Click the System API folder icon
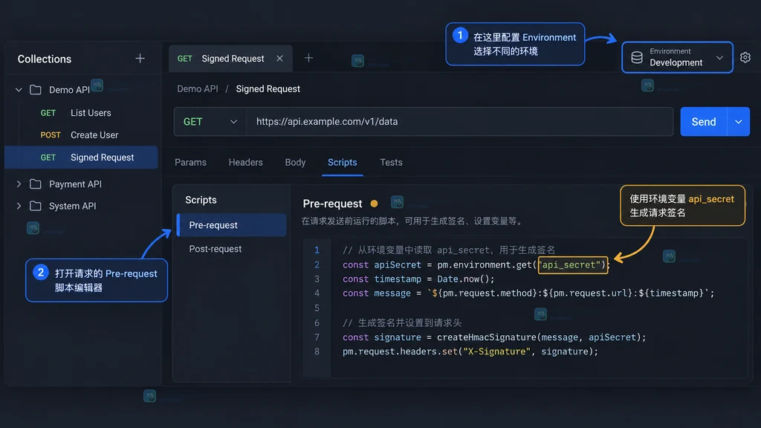The height and width of the screenshot is (428, 761). [36, 206]
